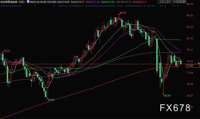Click the 73.68 current price tag
Image resolution: width=200 pixels, height=119 pixels.
(x=193, y=65)
